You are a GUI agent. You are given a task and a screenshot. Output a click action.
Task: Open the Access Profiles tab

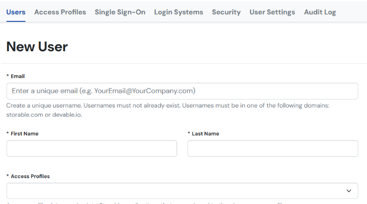(60, 12)
